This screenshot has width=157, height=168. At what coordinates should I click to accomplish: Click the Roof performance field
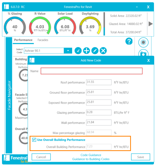(99, 82)
